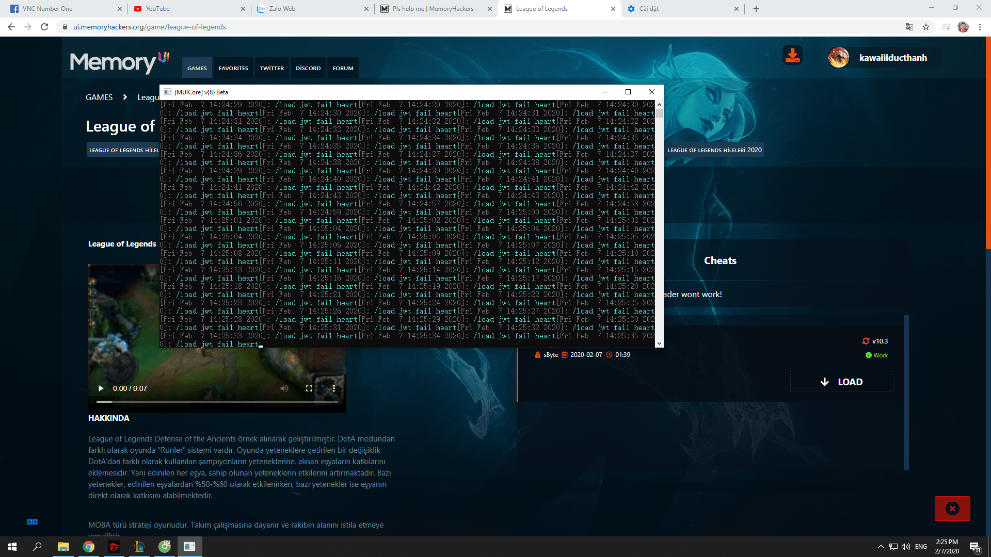Enter fullscreen on the video player
The width and height of the screenshot is (991, 557).
click(x=309, y=388)
